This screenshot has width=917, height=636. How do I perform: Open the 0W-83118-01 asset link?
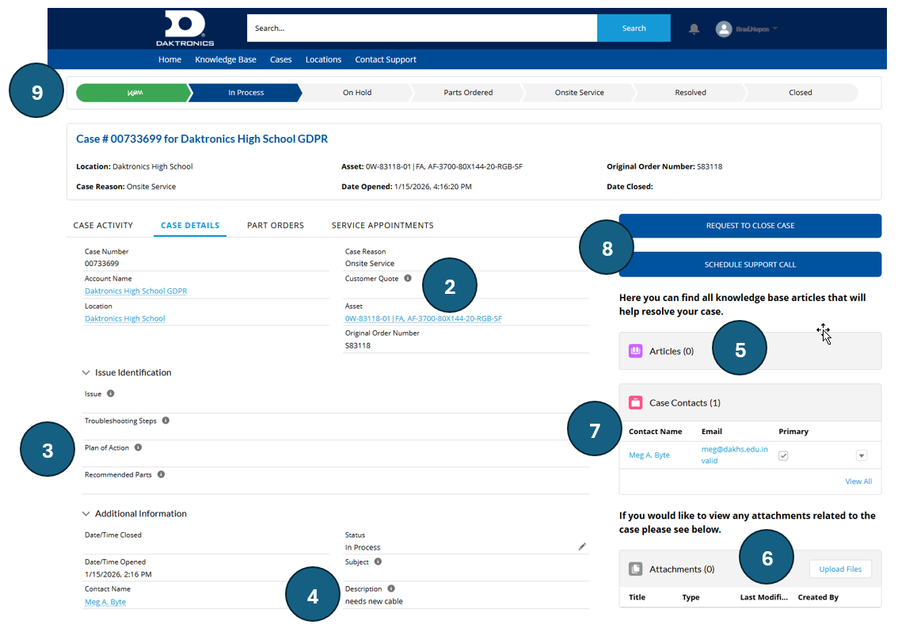pyautogui.click(x=424, y=319)
